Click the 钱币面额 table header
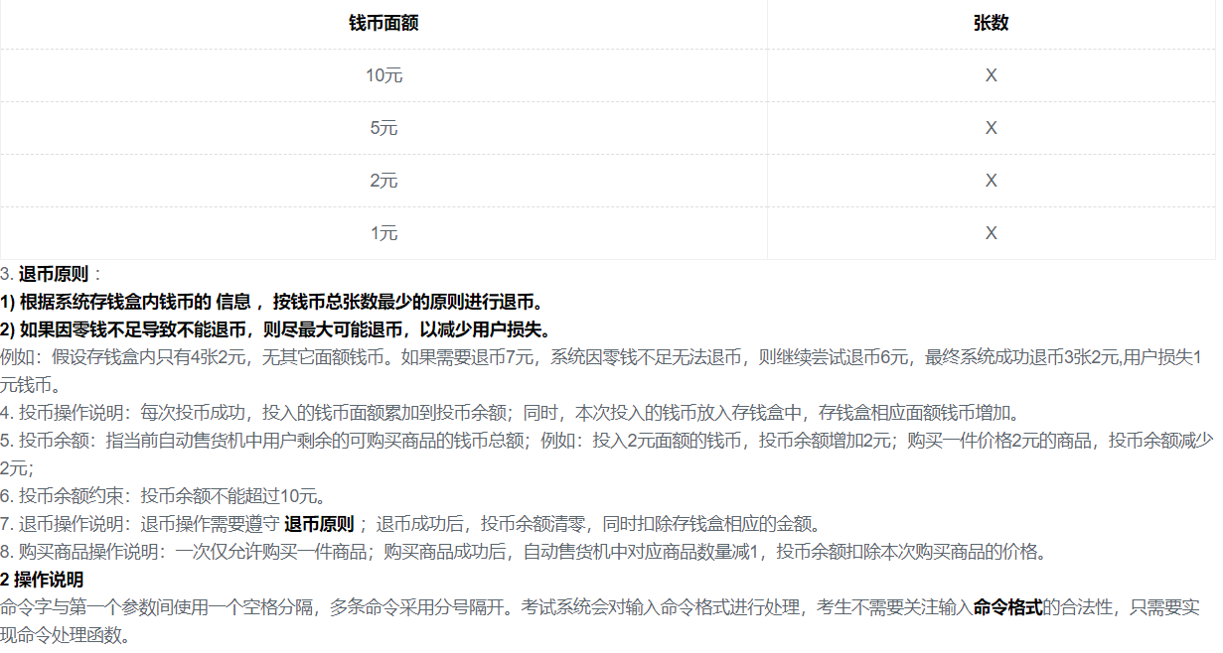The width and height of the screenshot is (1223, 653). tap(384, 23)
